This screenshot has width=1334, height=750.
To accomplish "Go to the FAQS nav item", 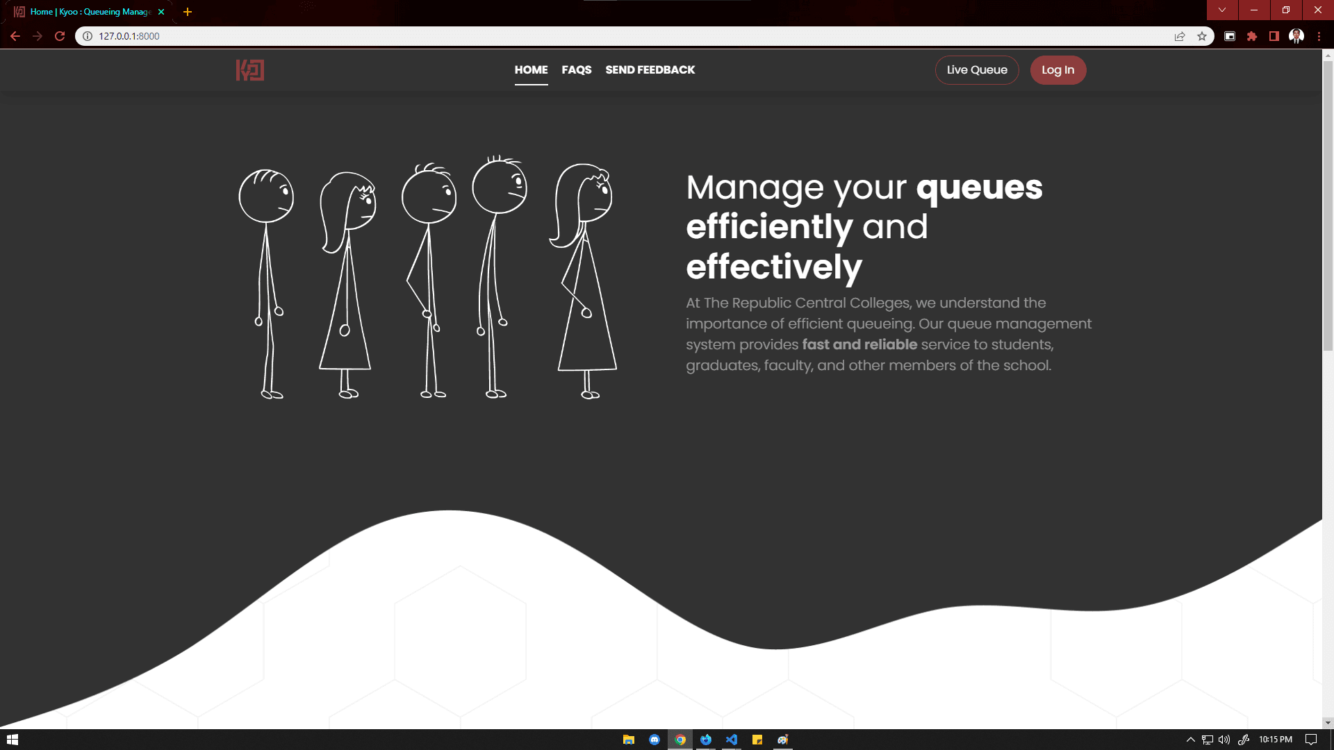I will coord(577,70).
